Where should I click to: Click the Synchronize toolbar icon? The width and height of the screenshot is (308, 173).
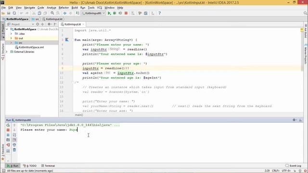[x=14, y=13]
